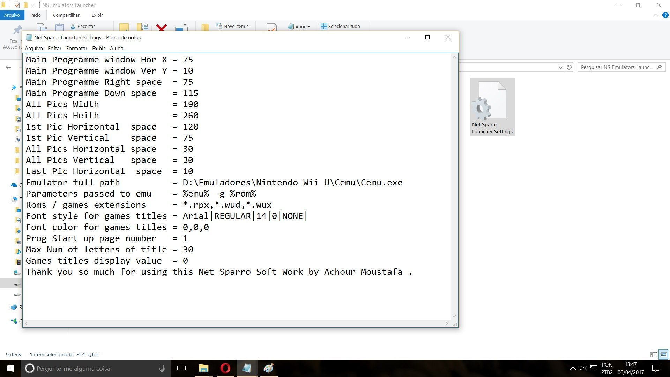Screen dimensions: 670x377
Task: Click the red X delete icon in ribbon
Action: 161,27
